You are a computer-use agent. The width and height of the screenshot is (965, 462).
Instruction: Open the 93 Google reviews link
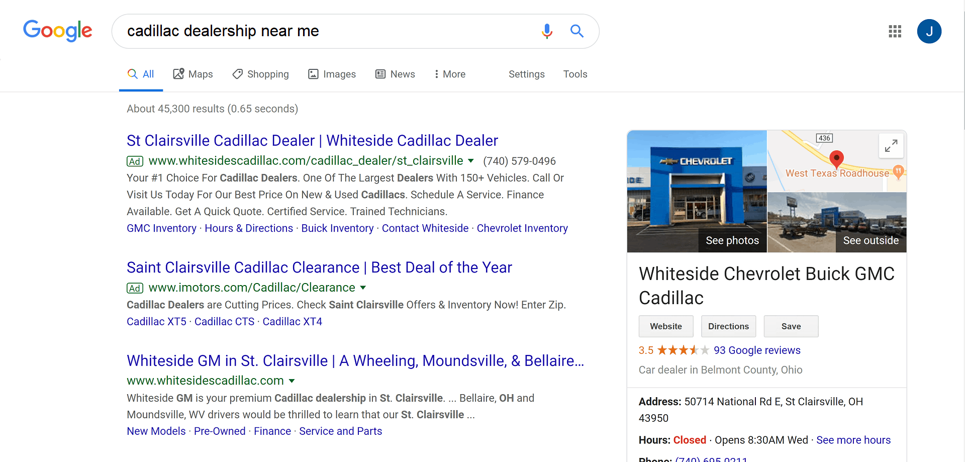pyautogui.click(x=757, y=350)
